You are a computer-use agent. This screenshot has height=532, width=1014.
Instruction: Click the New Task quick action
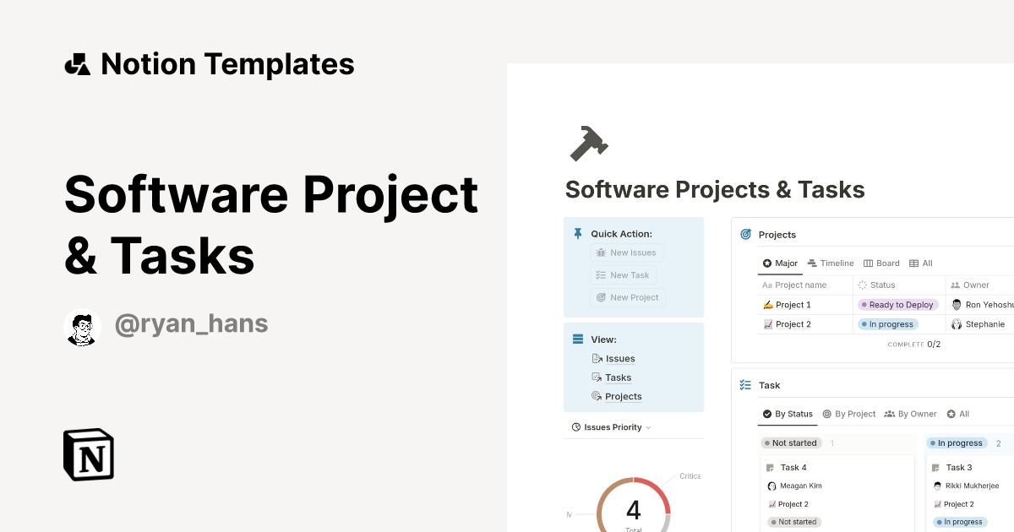(623, 274)
